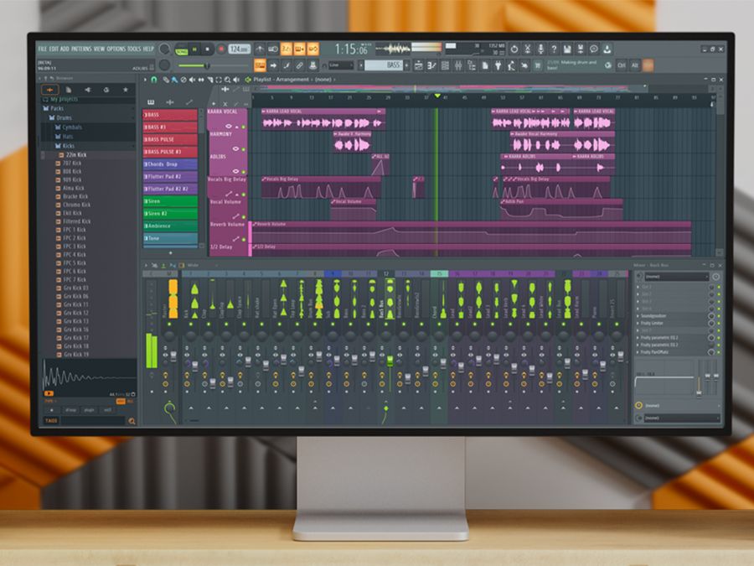Mute the Vocals Big Delay track light
Screen dimensions: 754x566
point(243,194)
